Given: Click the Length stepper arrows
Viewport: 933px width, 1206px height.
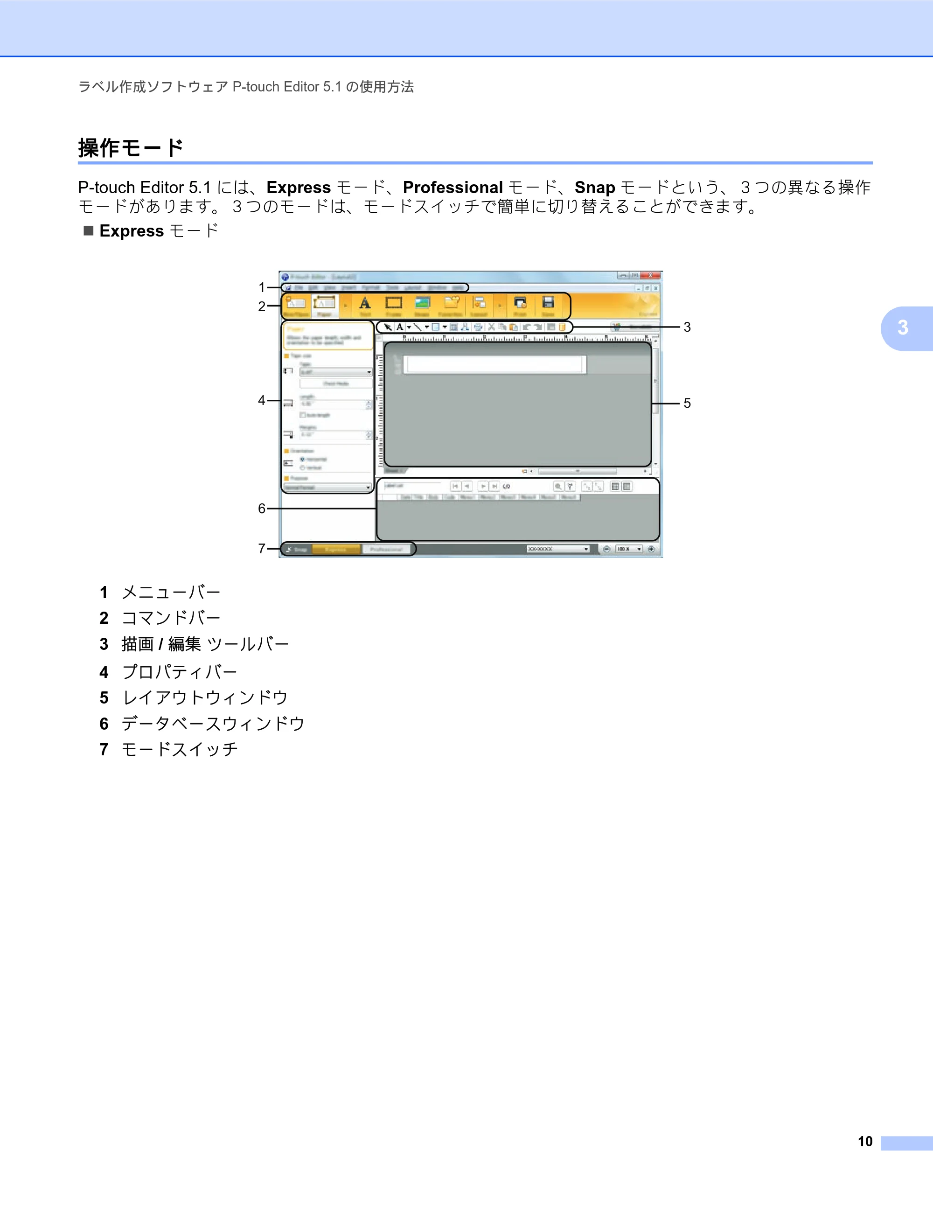Looking at the screenshot, I should coord(369,404).
